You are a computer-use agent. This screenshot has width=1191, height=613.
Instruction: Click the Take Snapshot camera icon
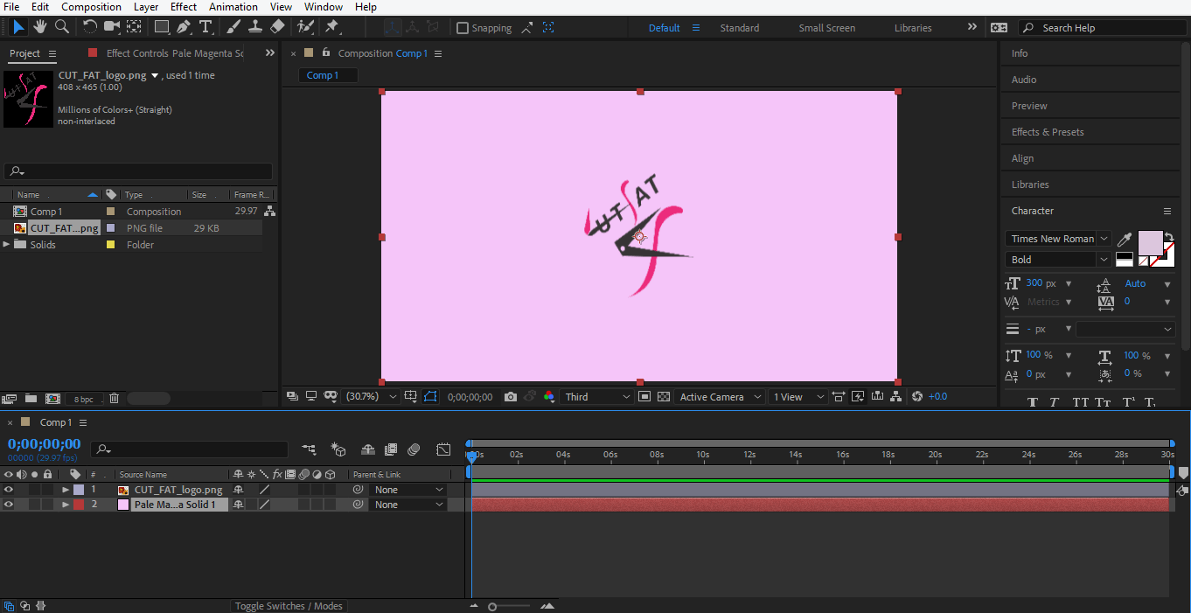pos(511,397)
